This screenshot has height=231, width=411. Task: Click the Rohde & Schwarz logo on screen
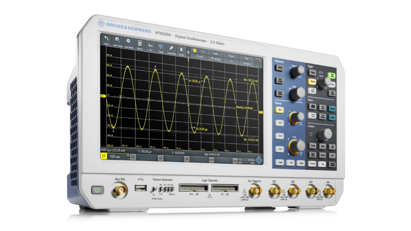click(x=259, y=160)
